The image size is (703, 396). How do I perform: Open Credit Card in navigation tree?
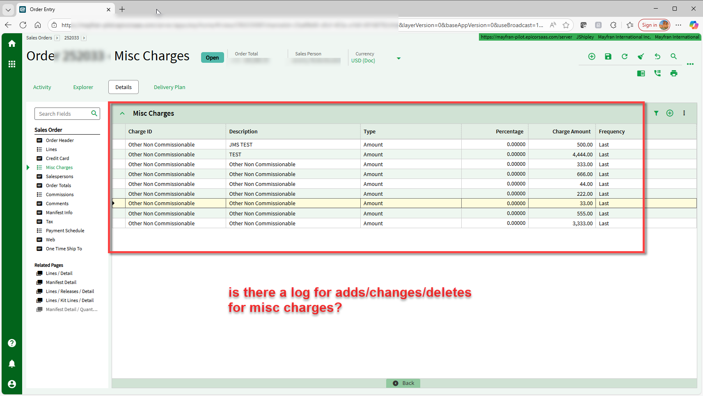pos(57,158)
